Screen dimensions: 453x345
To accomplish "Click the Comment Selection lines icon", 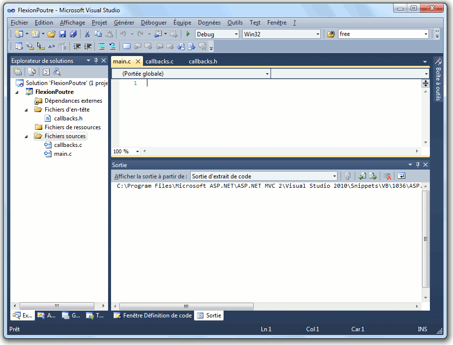I will point(102,46).
